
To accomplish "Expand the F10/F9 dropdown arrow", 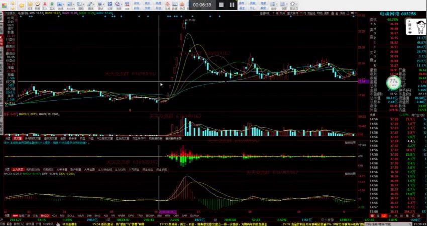I will 74,4.
